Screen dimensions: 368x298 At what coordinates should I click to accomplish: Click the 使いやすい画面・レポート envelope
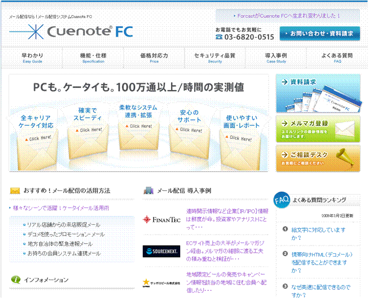241,142
